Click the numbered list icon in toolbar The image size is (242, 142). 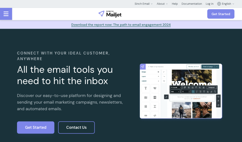pyautogui.click(x=193, y=88)
